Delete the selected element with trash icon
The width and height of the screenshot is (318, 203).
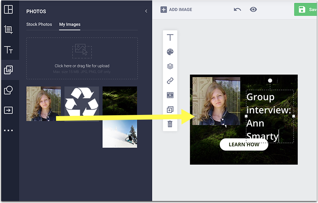pyautogui.click(x=170, y=124)
